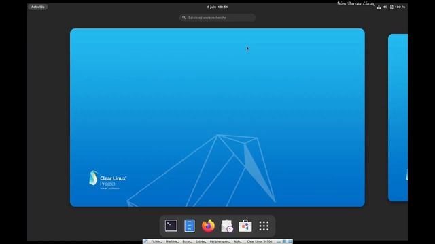Open the clock showing 6 juin 13:51
Image resolution: width=435 pixels, height=244 pixels.
(217, 7)
